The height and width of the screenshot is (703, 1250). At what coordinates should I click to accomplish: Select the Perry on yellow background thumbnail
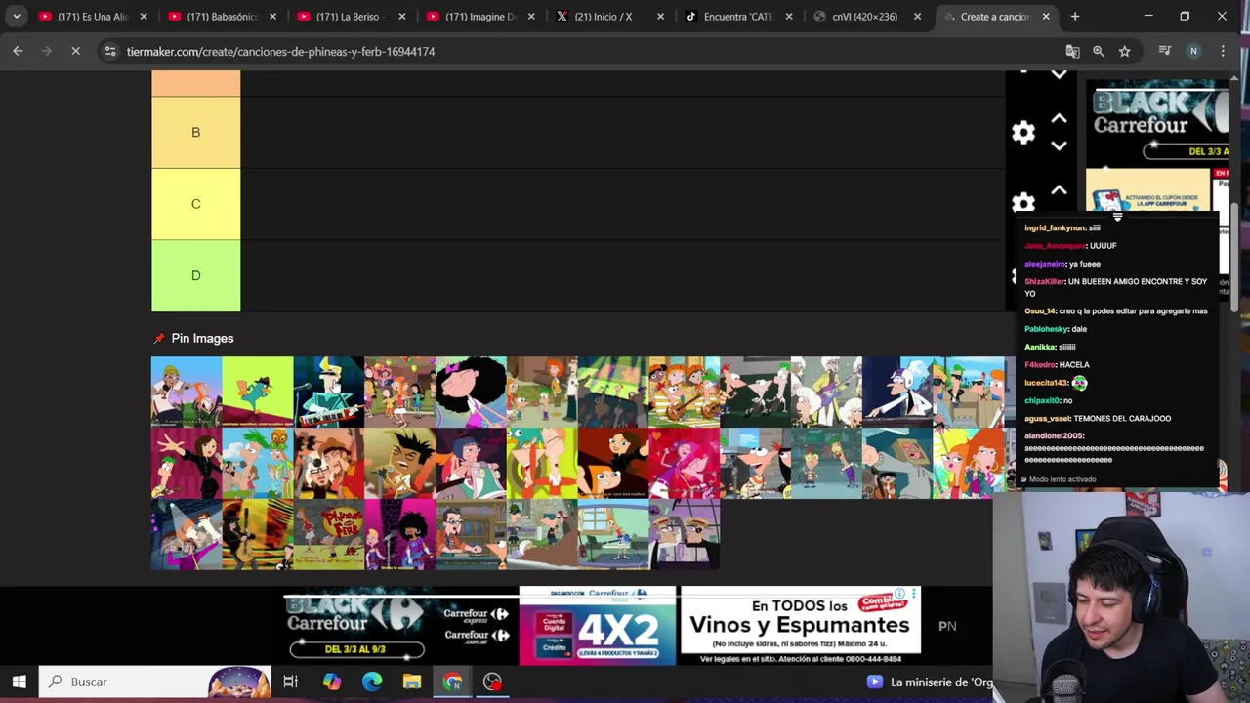257,392
